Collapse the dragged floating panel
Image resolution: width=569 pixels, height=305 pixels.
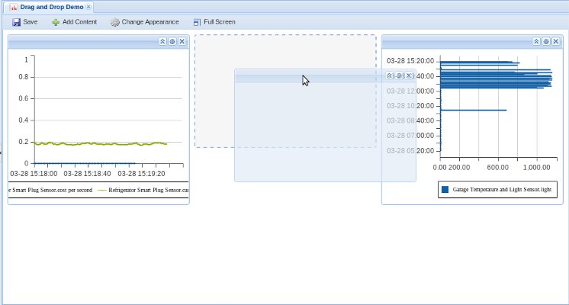[x=391, y=75]
